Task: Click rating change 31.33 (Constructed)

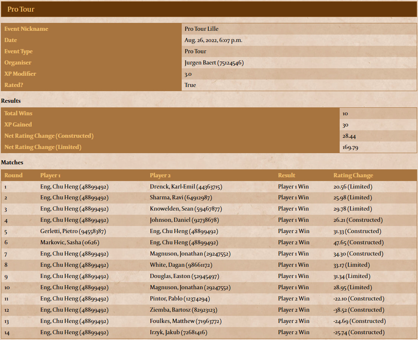Action: [x=358, y=231]
